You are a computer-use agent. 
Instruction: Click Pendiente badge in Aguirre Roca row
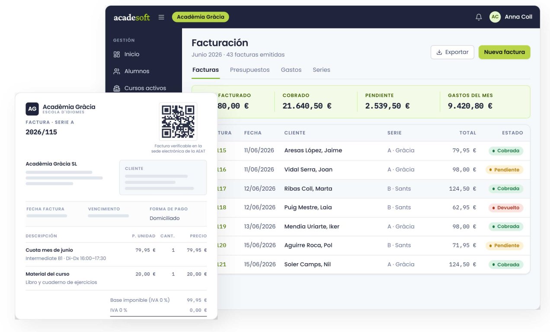[504, 246]
